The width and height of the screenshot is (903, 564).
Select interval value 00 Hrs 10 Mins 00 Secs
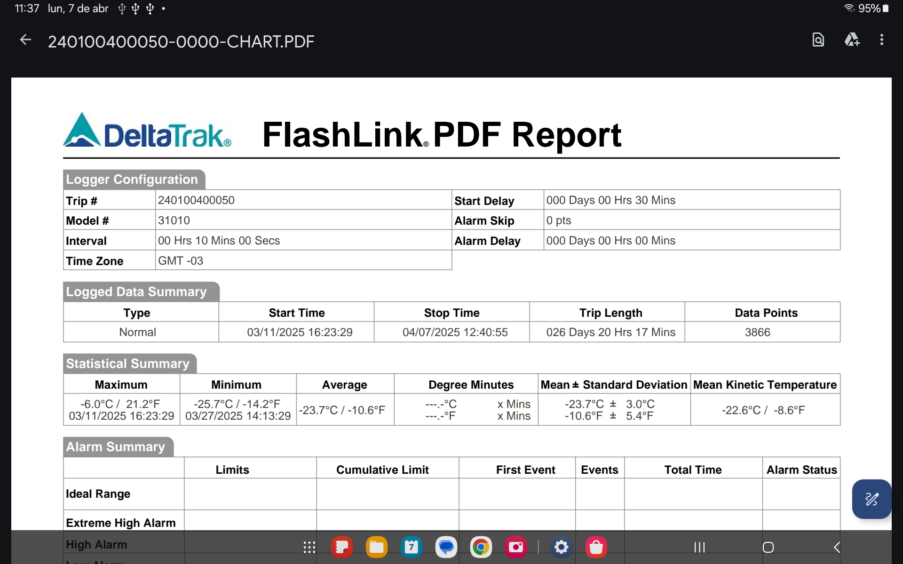click(x=219, y=241)
